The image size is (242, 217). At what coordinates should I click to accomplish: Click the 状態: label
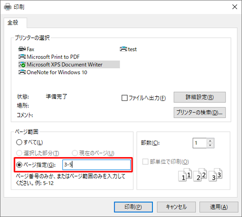(x=23, y=97)
